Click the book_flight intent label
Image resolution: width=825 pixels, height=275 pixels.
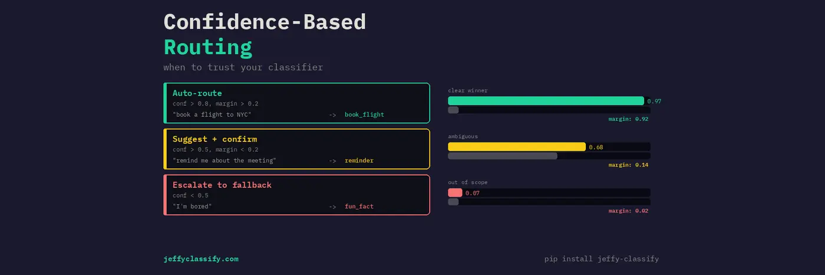tap(364, 114)
